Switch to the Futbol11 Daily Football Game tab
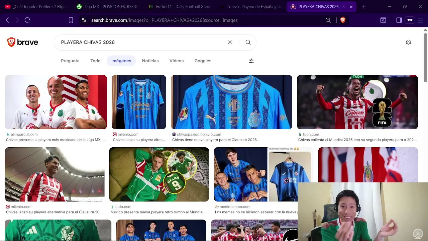 (x=180, y=7)
